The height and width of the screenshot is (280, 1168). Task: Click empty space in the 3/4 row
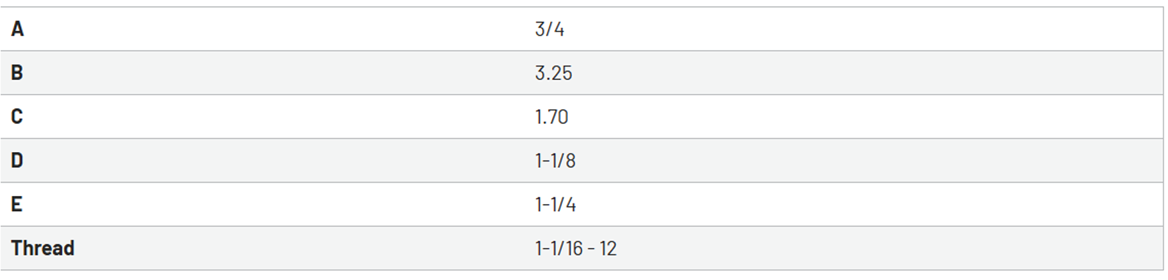click(868, 29)
